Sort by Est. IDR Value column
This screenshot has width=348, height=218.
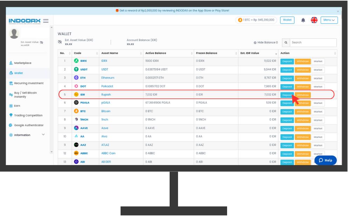pyautogui.click(x=277, y=53)
